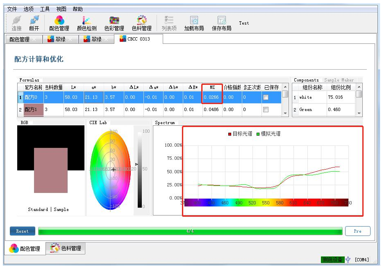This screenshot has width=382, height=272.
Task: Switch to the Sample Maker tab
Action: click(339, 80)
